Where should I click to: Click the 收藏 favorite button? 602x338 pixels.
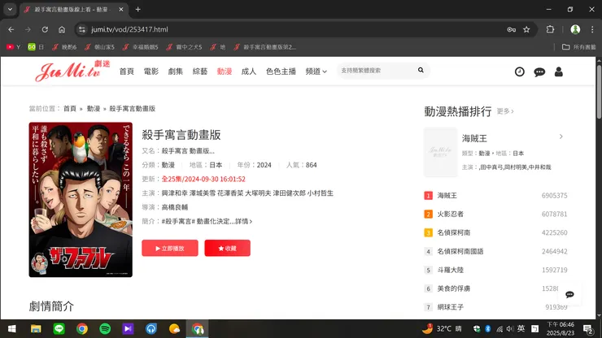pos(227,249)
